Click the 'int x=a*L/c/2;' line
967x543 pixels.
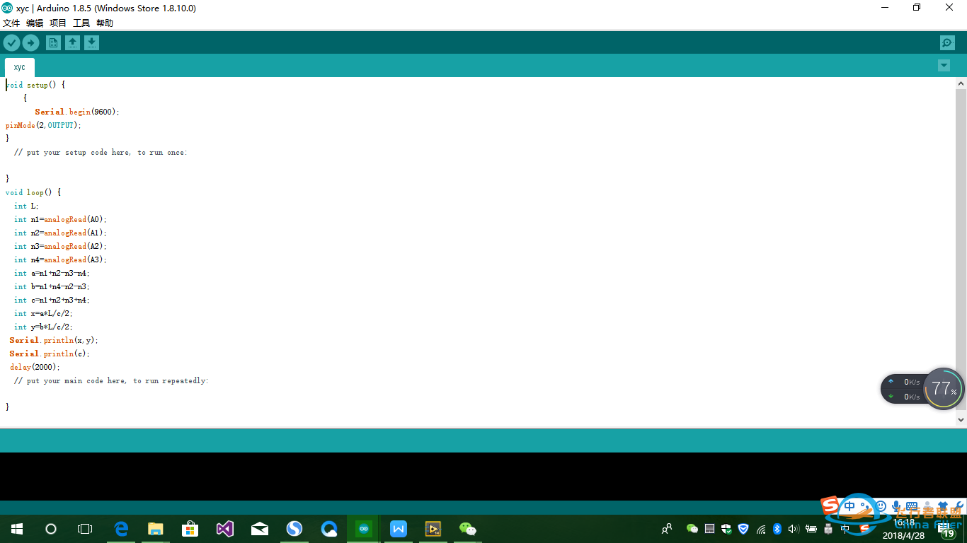click(x=43, y=313)
